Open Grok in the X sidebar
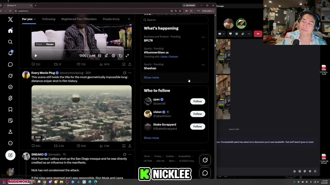330x185 pixels. (x=10, y=76)
